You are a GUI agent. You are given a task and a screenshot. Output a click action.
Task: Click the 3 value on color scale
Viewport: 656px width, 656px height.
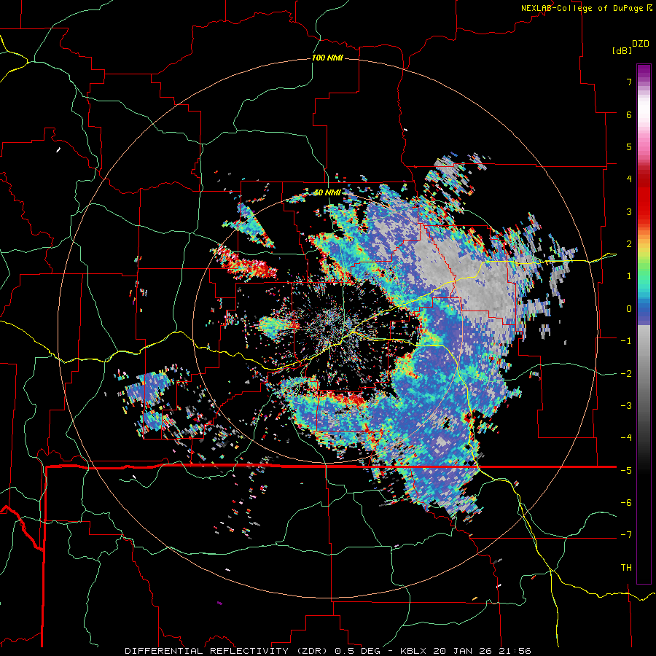point(629,211)
